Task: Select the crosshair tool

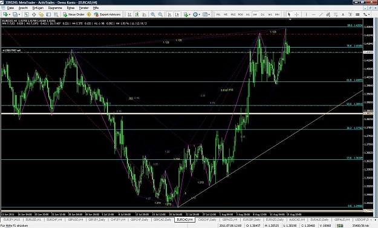Action: pyautogui.click(x=296, y=14)
